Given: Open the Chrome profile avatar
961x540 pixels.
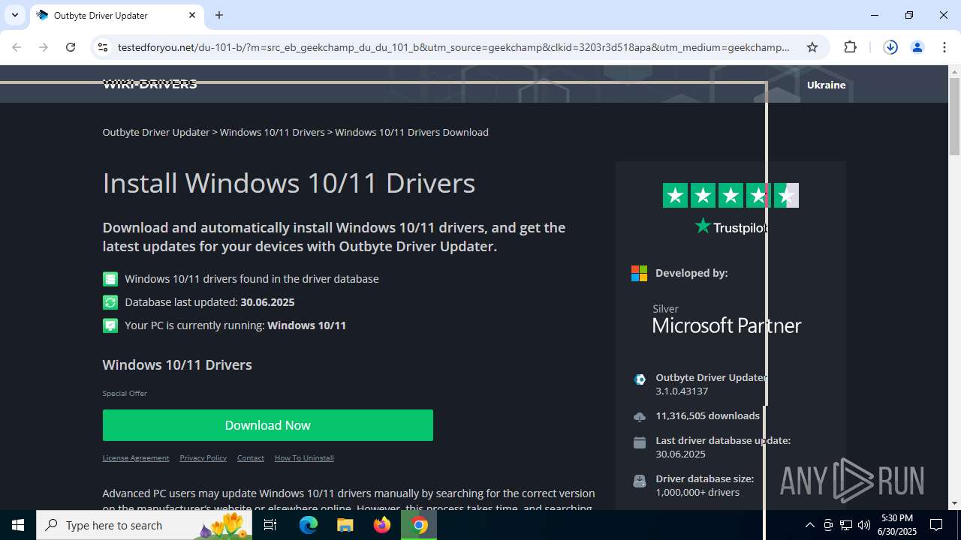Looking at the screenshot, I should coord(917,47).
